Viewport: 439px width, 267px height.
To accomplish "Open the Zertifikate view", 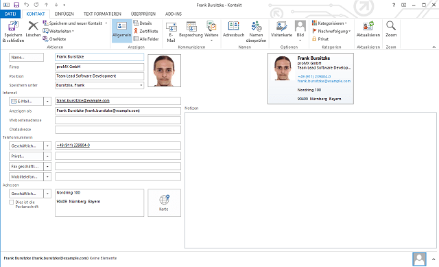I will pyautogui.click(x=146, y=31).
